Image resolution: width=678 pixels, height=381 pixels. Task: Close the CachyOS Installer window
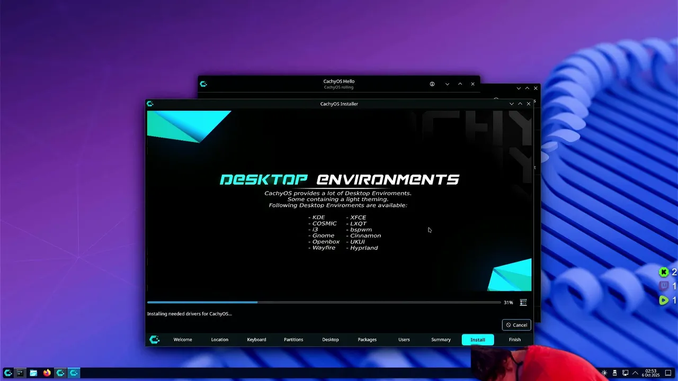pyautogui.click(x=529, y=104)
